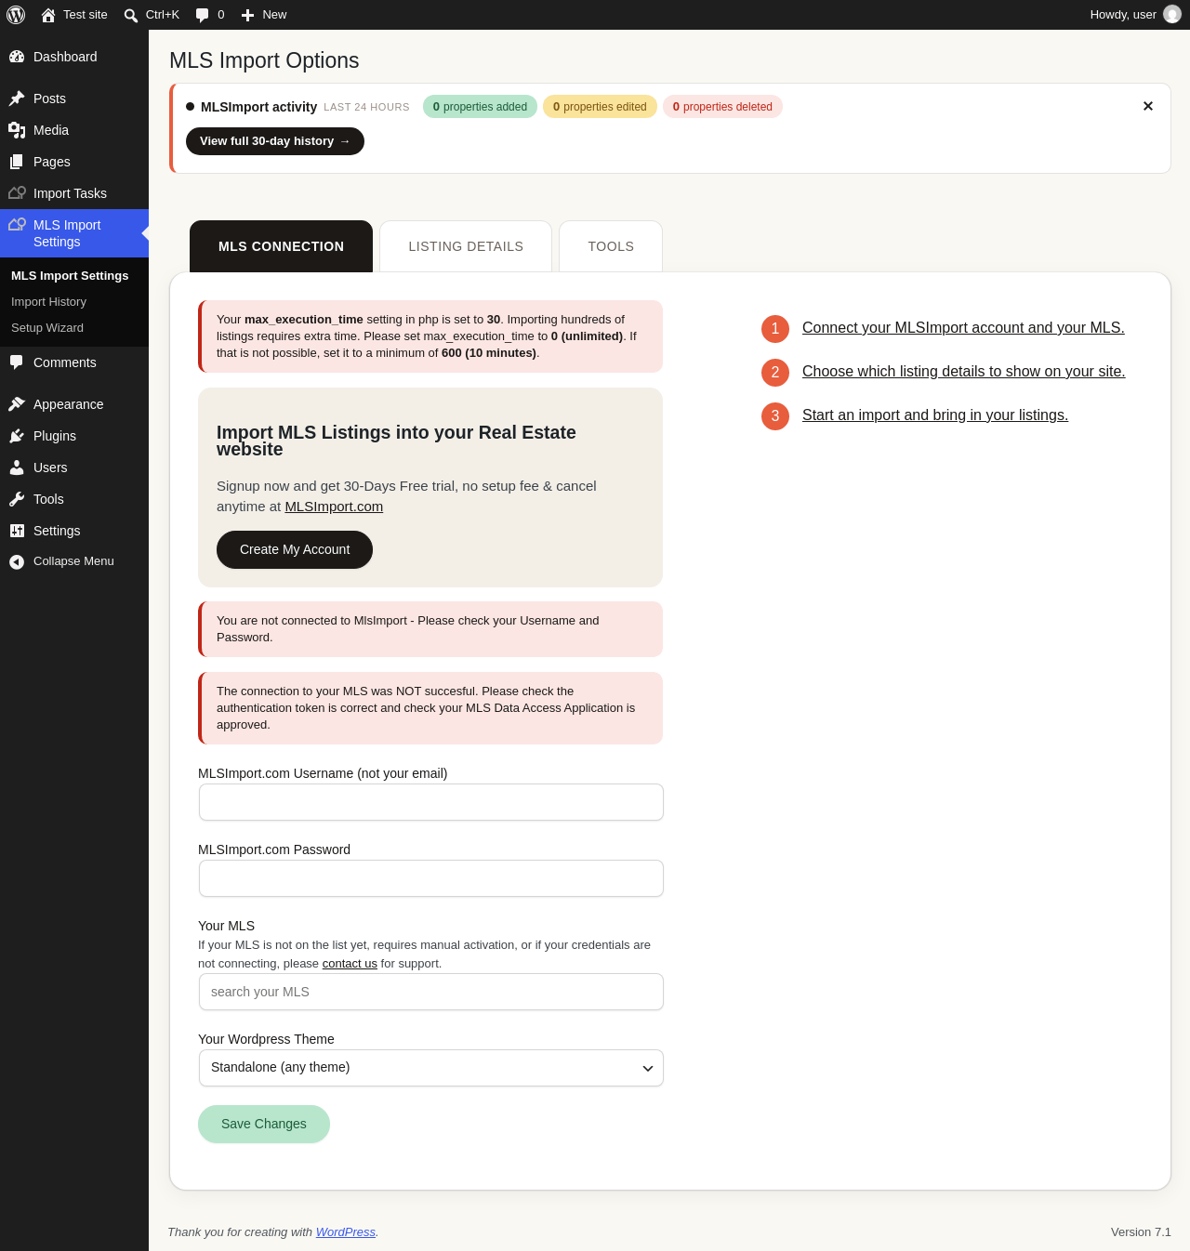Click the Pages icon in sidebar
Viewport: 1190px width, 1251px height.
coord(17,162)
